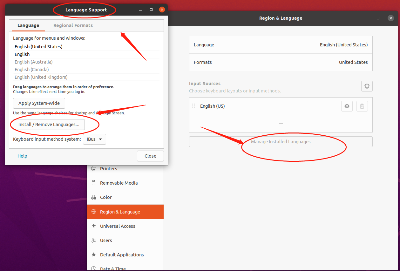Open Help for Language Support
This screenshot has width=400, height=271.
[22, 156]
